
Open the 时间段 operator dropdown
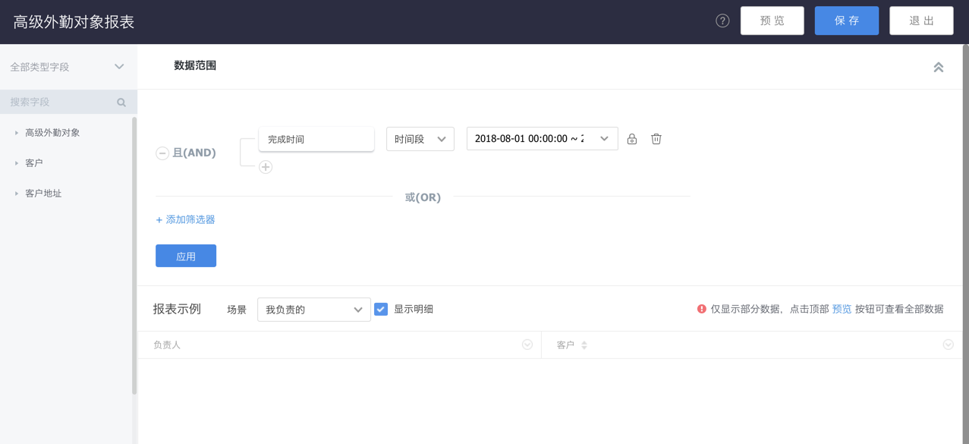[420, 139]
